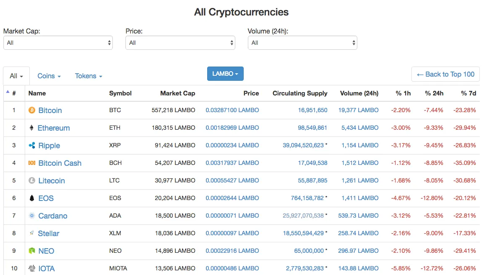Open the Stellar link

[49, 233]
